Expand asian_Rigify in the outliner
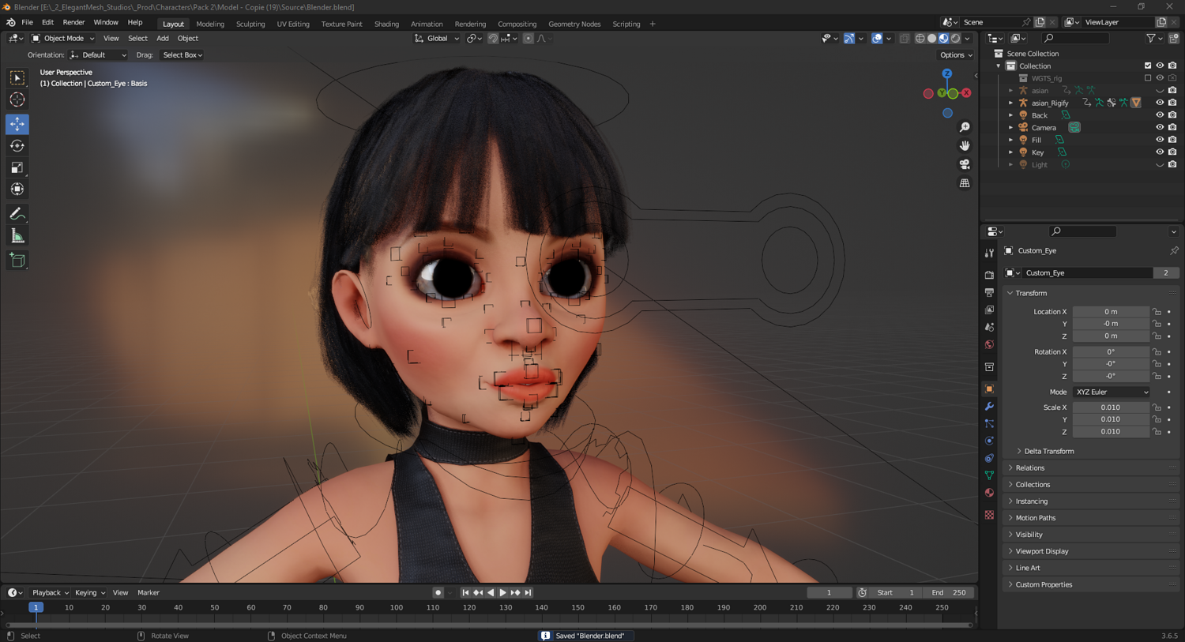This screenshot has height=642, width=1185. point(1010,103)
